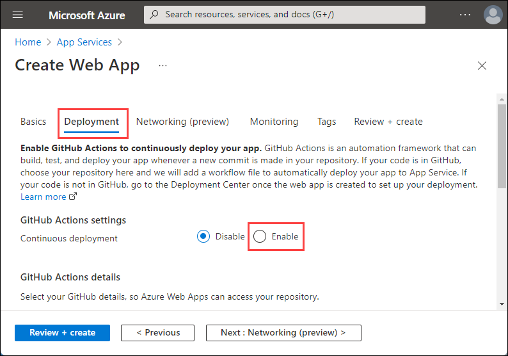Click Next : Networking (preview) button

click(283, 333)
